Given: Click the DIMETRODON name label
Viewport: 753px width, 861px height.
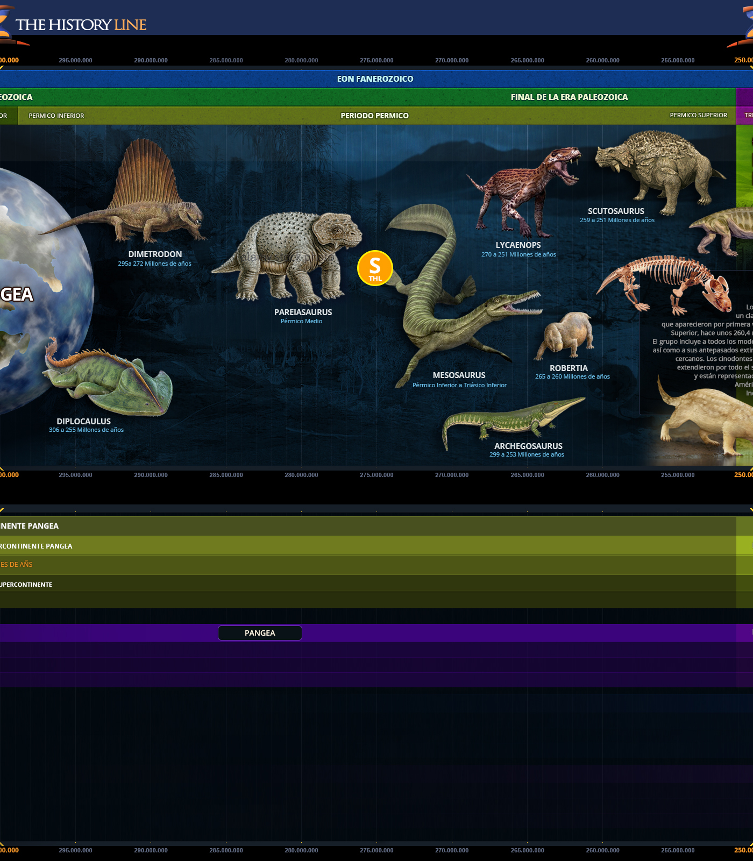Looking at the screenshot, I should click(x=155, y=254).
